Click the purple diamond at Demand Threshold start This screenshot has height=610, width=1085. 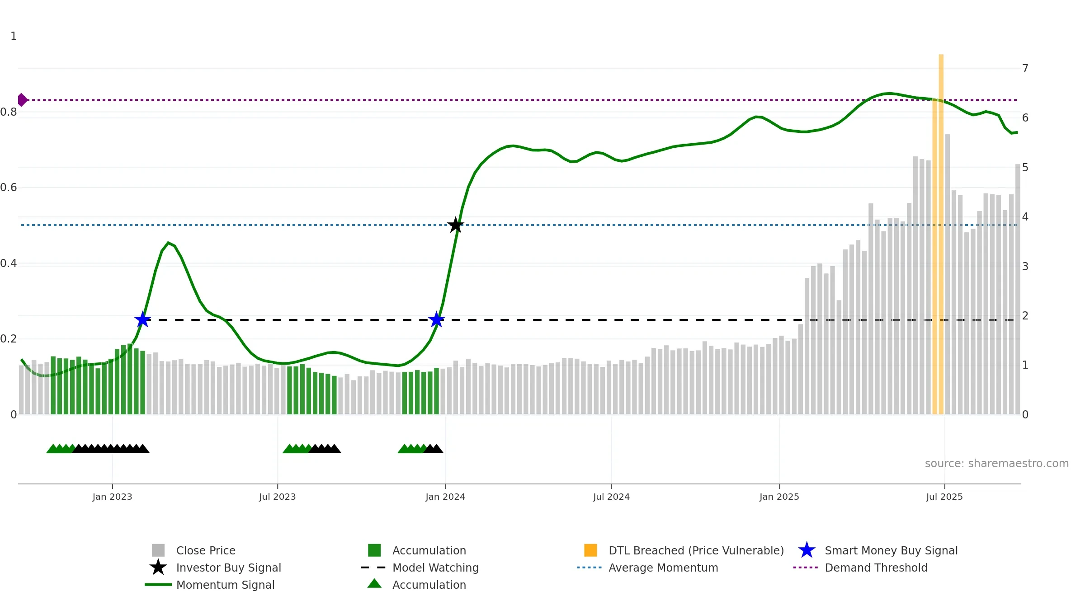(22, 100)
